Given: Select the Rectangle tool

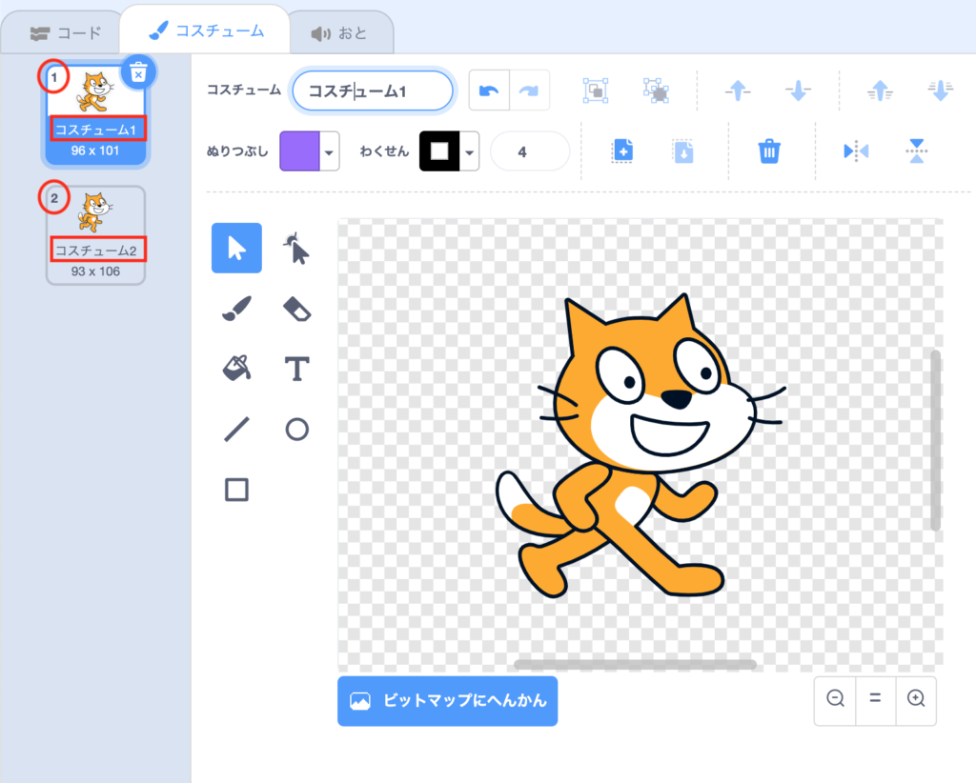Looking at the screenshot, I should [x=236, y=490].
